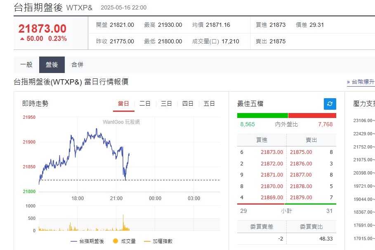Image resolution: width=375 pixels, height=250 pixels.
Task: Select the 二日 chart view
Action: tap(145, 104)
